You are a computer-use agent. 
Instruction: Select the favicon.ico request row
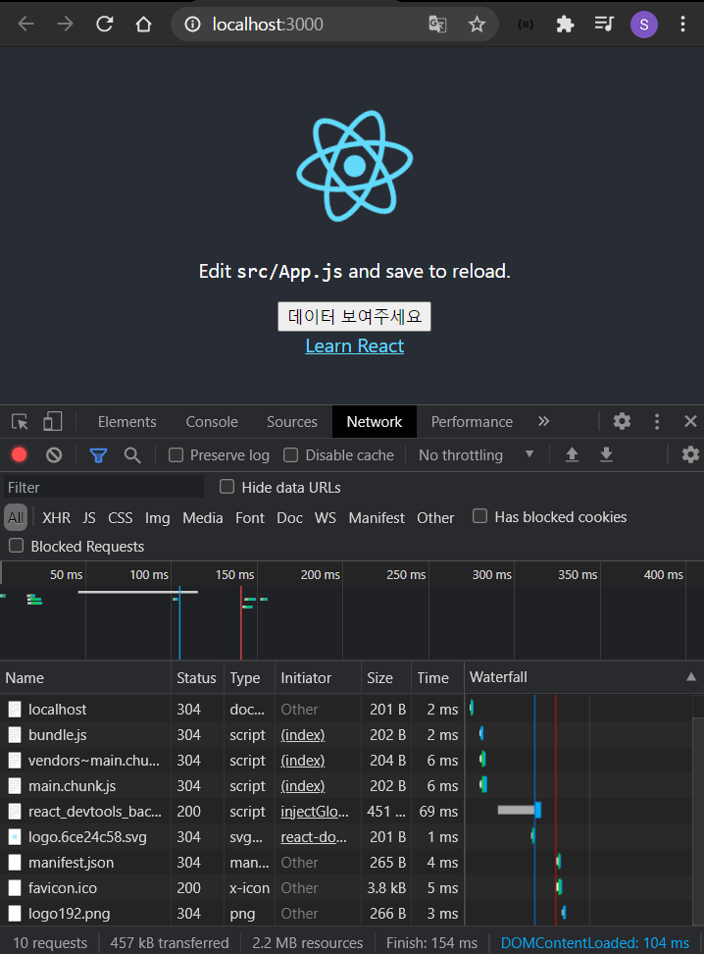pos(346,888)
